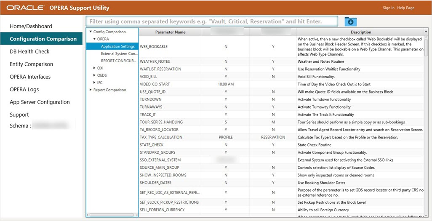Open Configuration Comparison in the sidebar
The width and height of the screenshot is (432, 221).
point(41,39)
